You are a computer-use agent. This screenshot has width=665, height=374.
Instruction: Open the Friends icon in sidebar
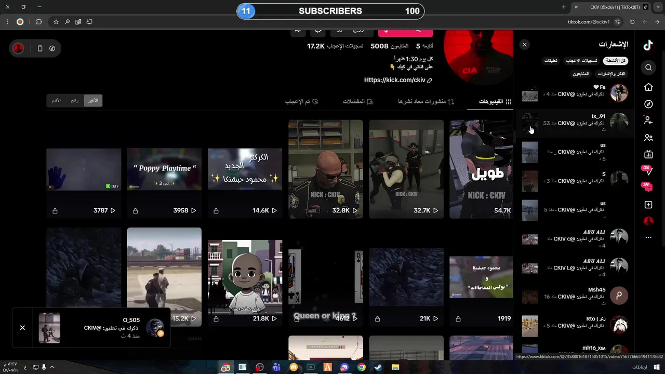pos(648,138)
